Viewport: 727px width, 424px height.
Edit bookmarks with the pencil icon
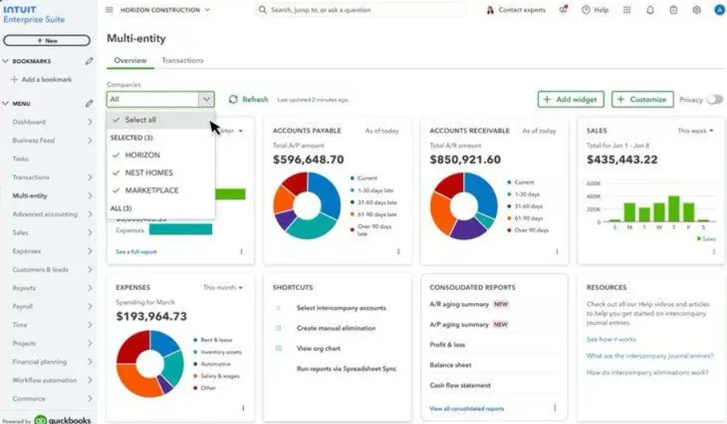[x=89, y=61]
